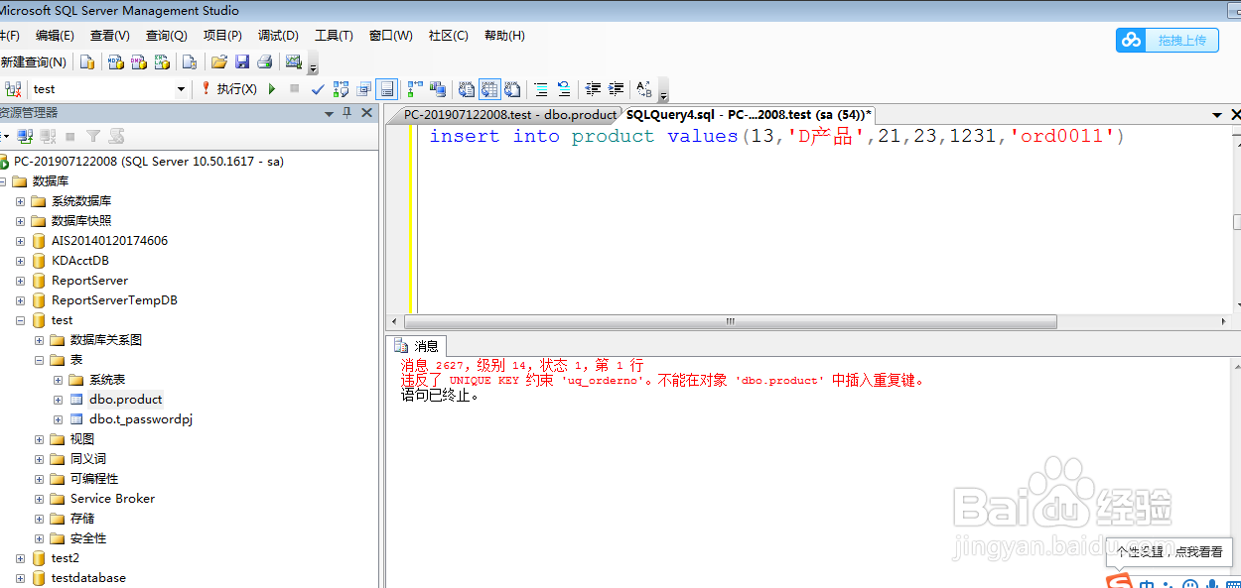This screenshot has width=1241, height=588.
Task: Select the 消息 results tab
Action: pyautogui.click(x=417, y=346)
